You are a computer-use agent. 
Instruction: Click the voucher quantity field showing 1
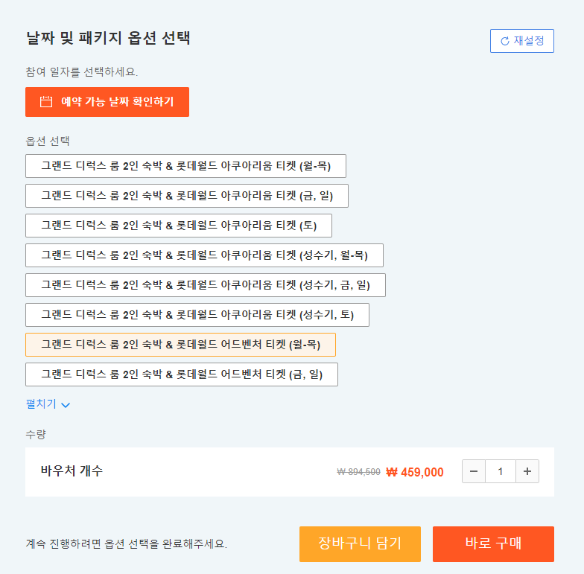[501, 471]
